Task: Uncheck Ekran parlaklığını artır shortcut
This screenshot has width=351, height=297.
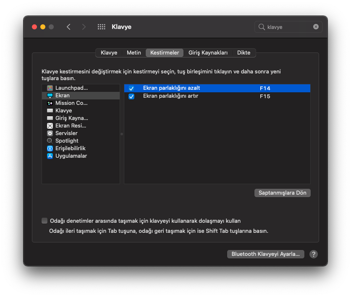Action: 131,96
